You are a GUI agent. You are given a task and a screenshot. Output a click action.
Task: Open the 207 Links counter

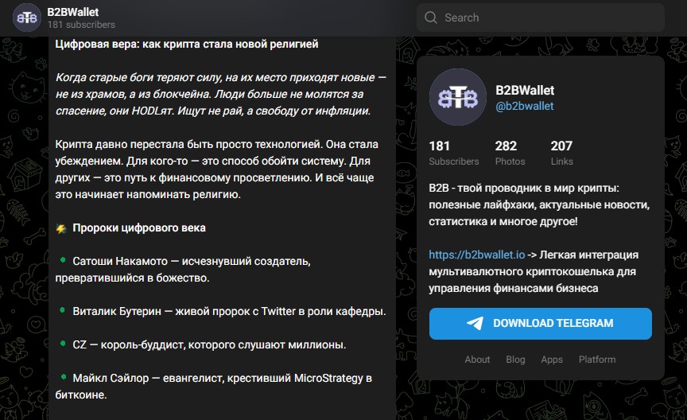coord(561,153)
